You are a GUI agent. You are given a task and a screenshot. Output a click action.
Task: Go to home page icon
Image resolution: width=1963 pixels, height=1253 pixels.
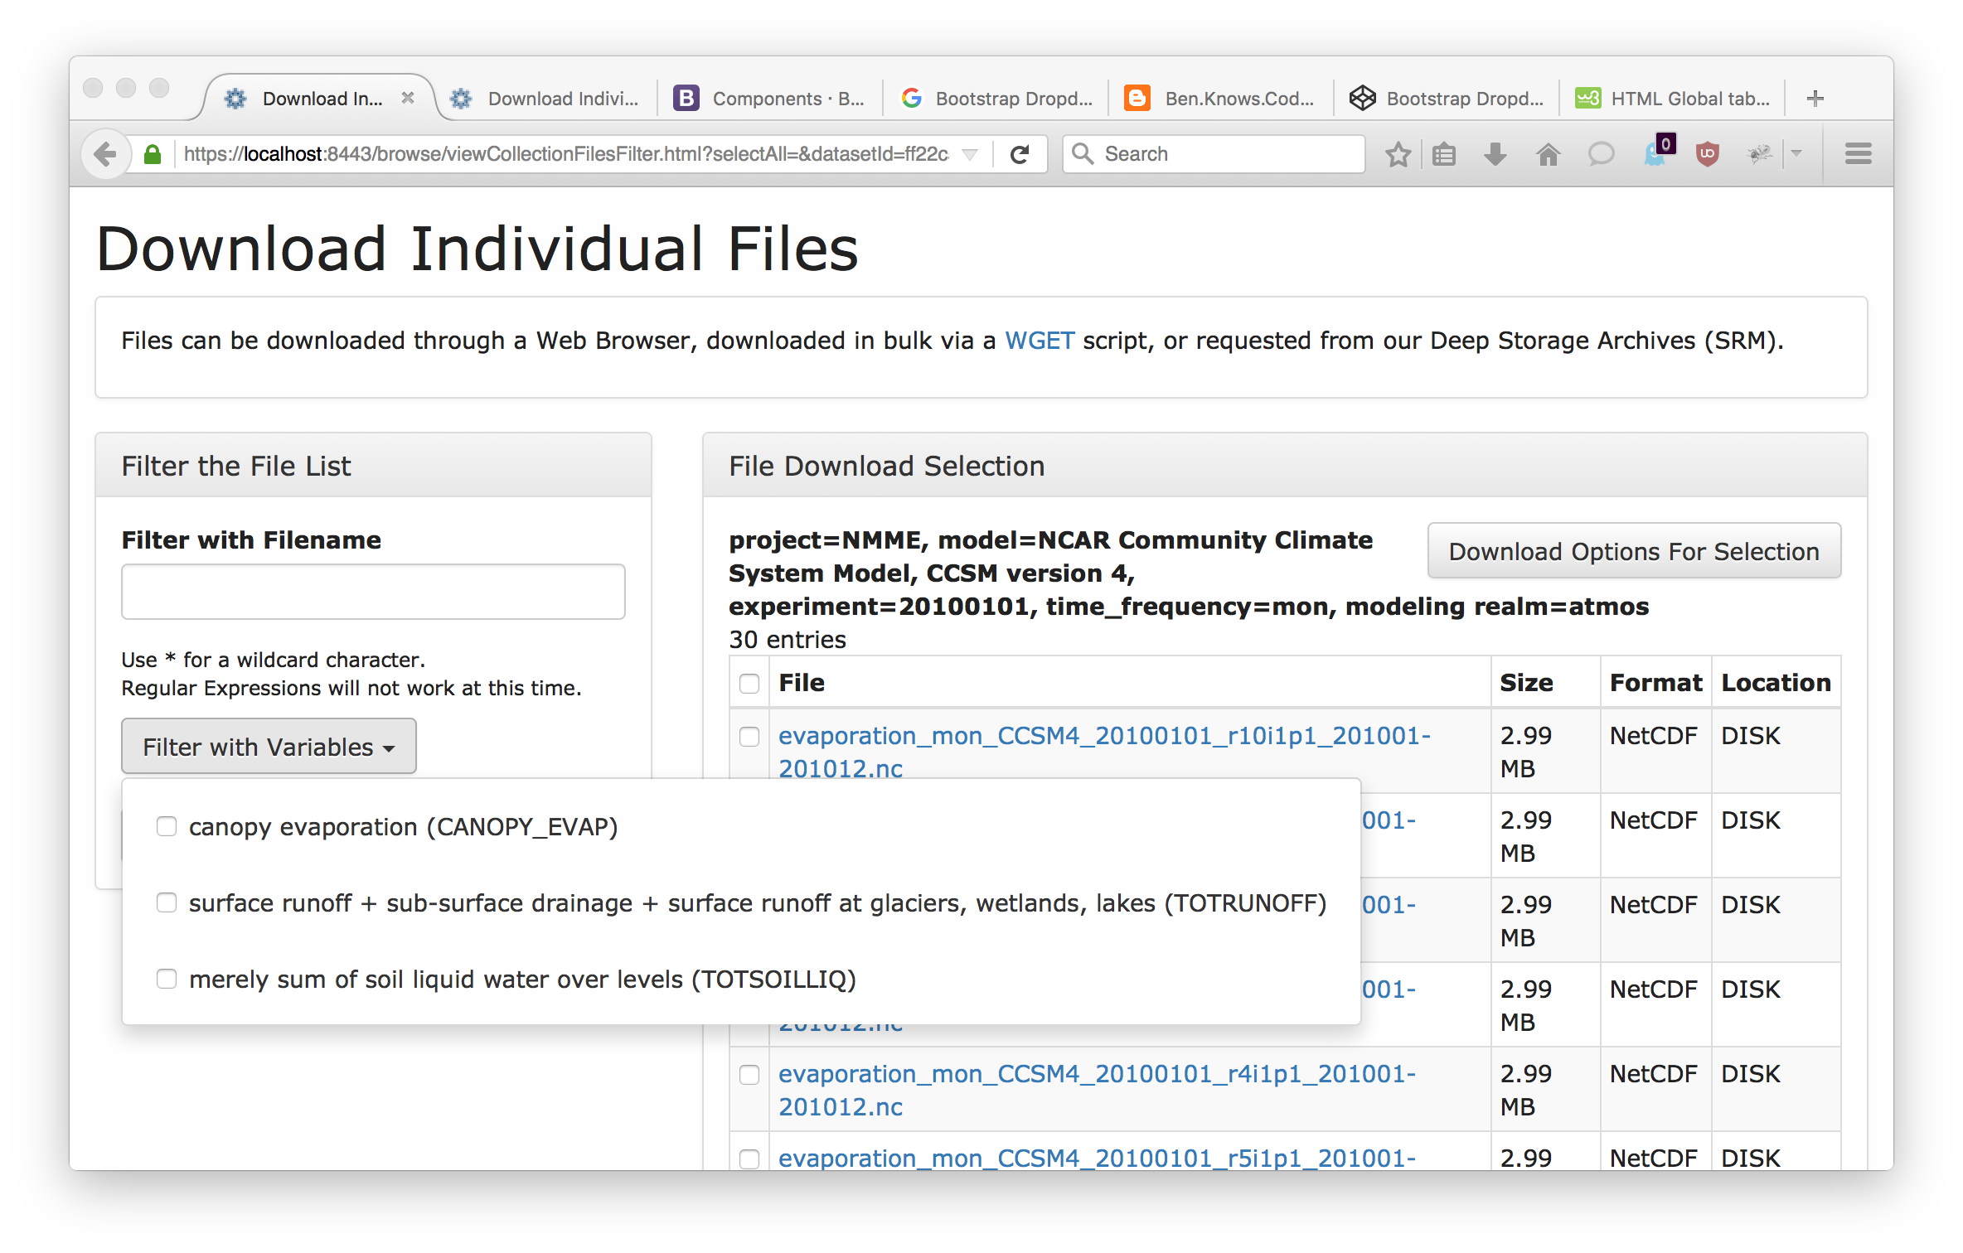[1548, 154]
